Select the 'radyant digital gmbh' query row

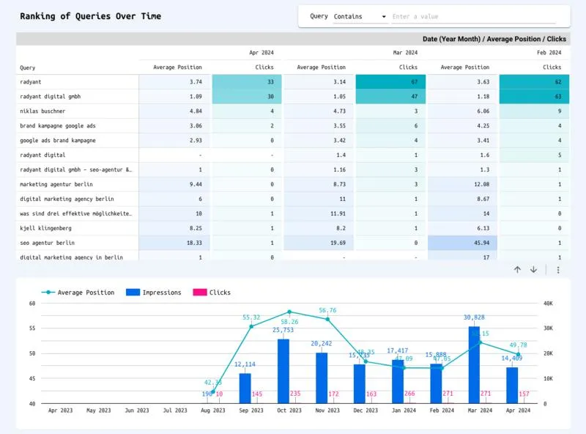click(49, 97)
